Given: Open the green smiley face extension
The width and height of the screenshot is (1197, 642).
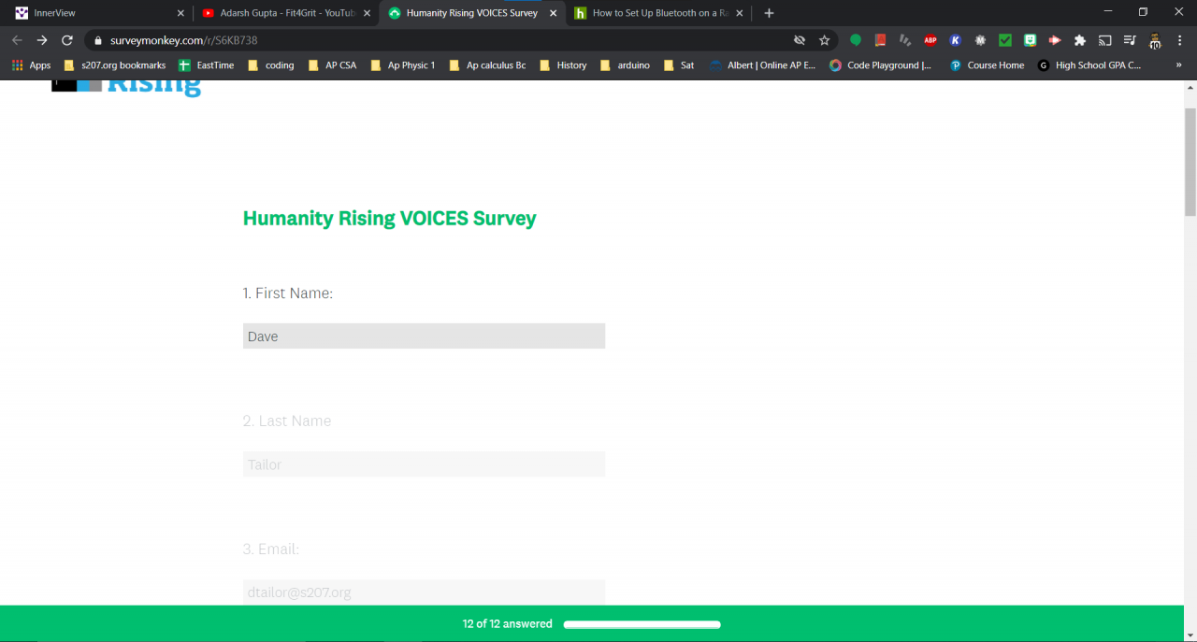Looking at the screenshot, I should tap(1030, 40).
